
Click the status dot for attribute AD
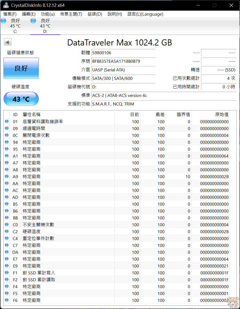point(7,197)
